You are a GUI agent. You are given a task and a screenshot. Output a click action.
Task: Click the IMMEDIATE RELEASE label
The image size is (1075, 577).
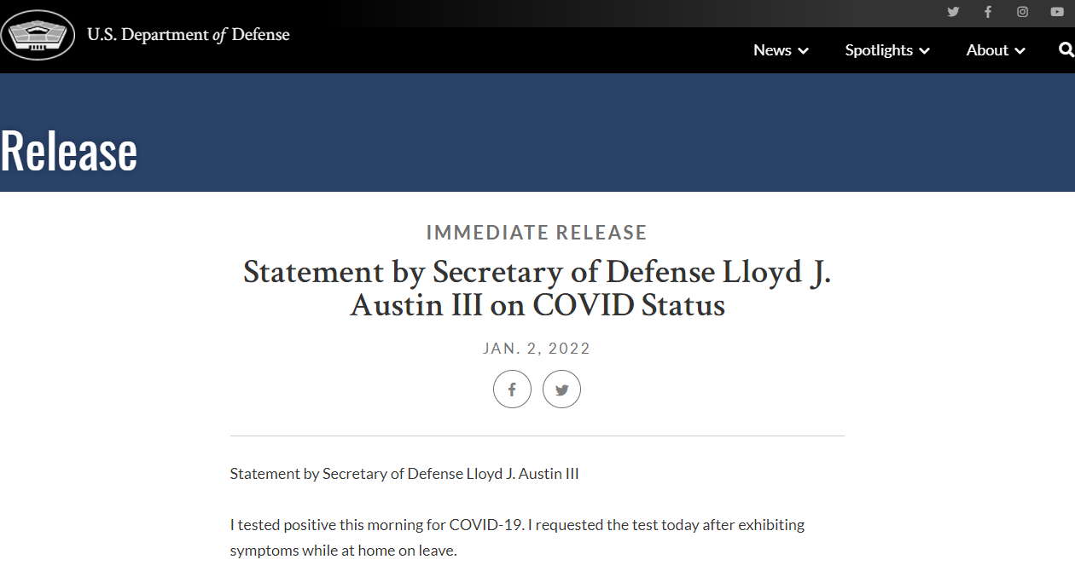tap(537, 233)
